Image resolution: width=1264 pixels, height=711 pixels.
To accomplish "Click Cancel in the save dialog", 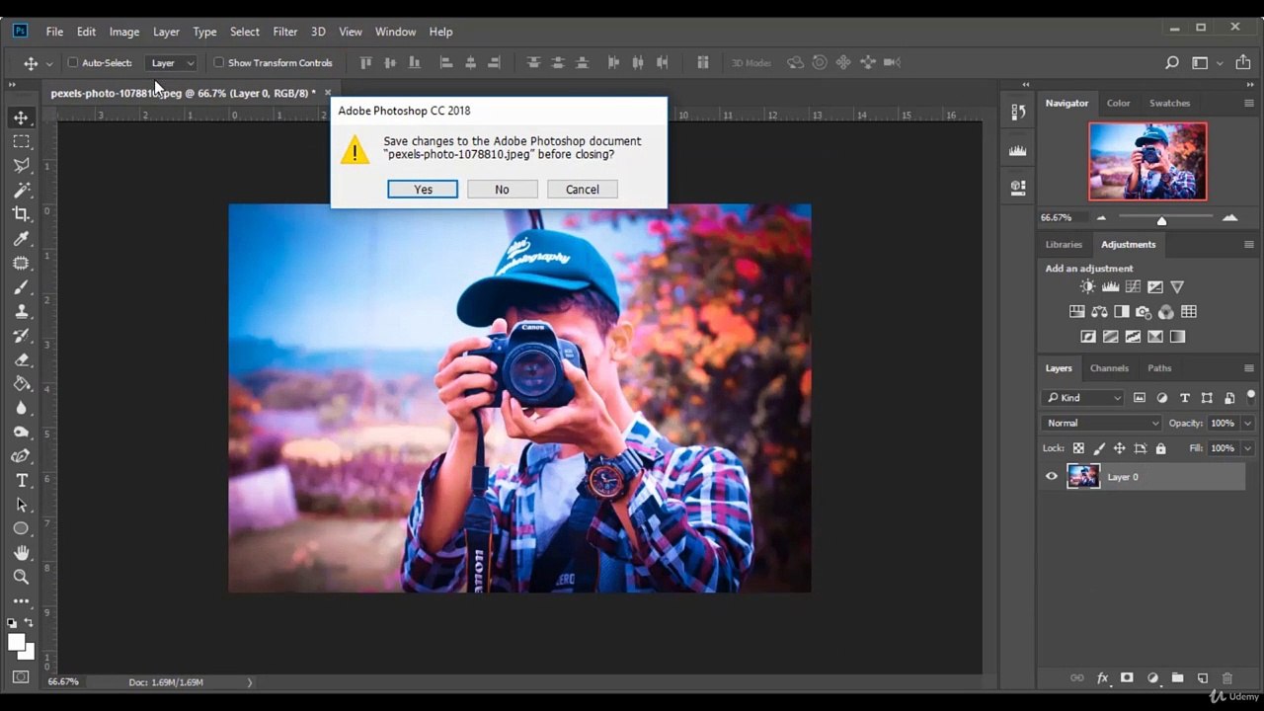I will click(x=582, y=190).
